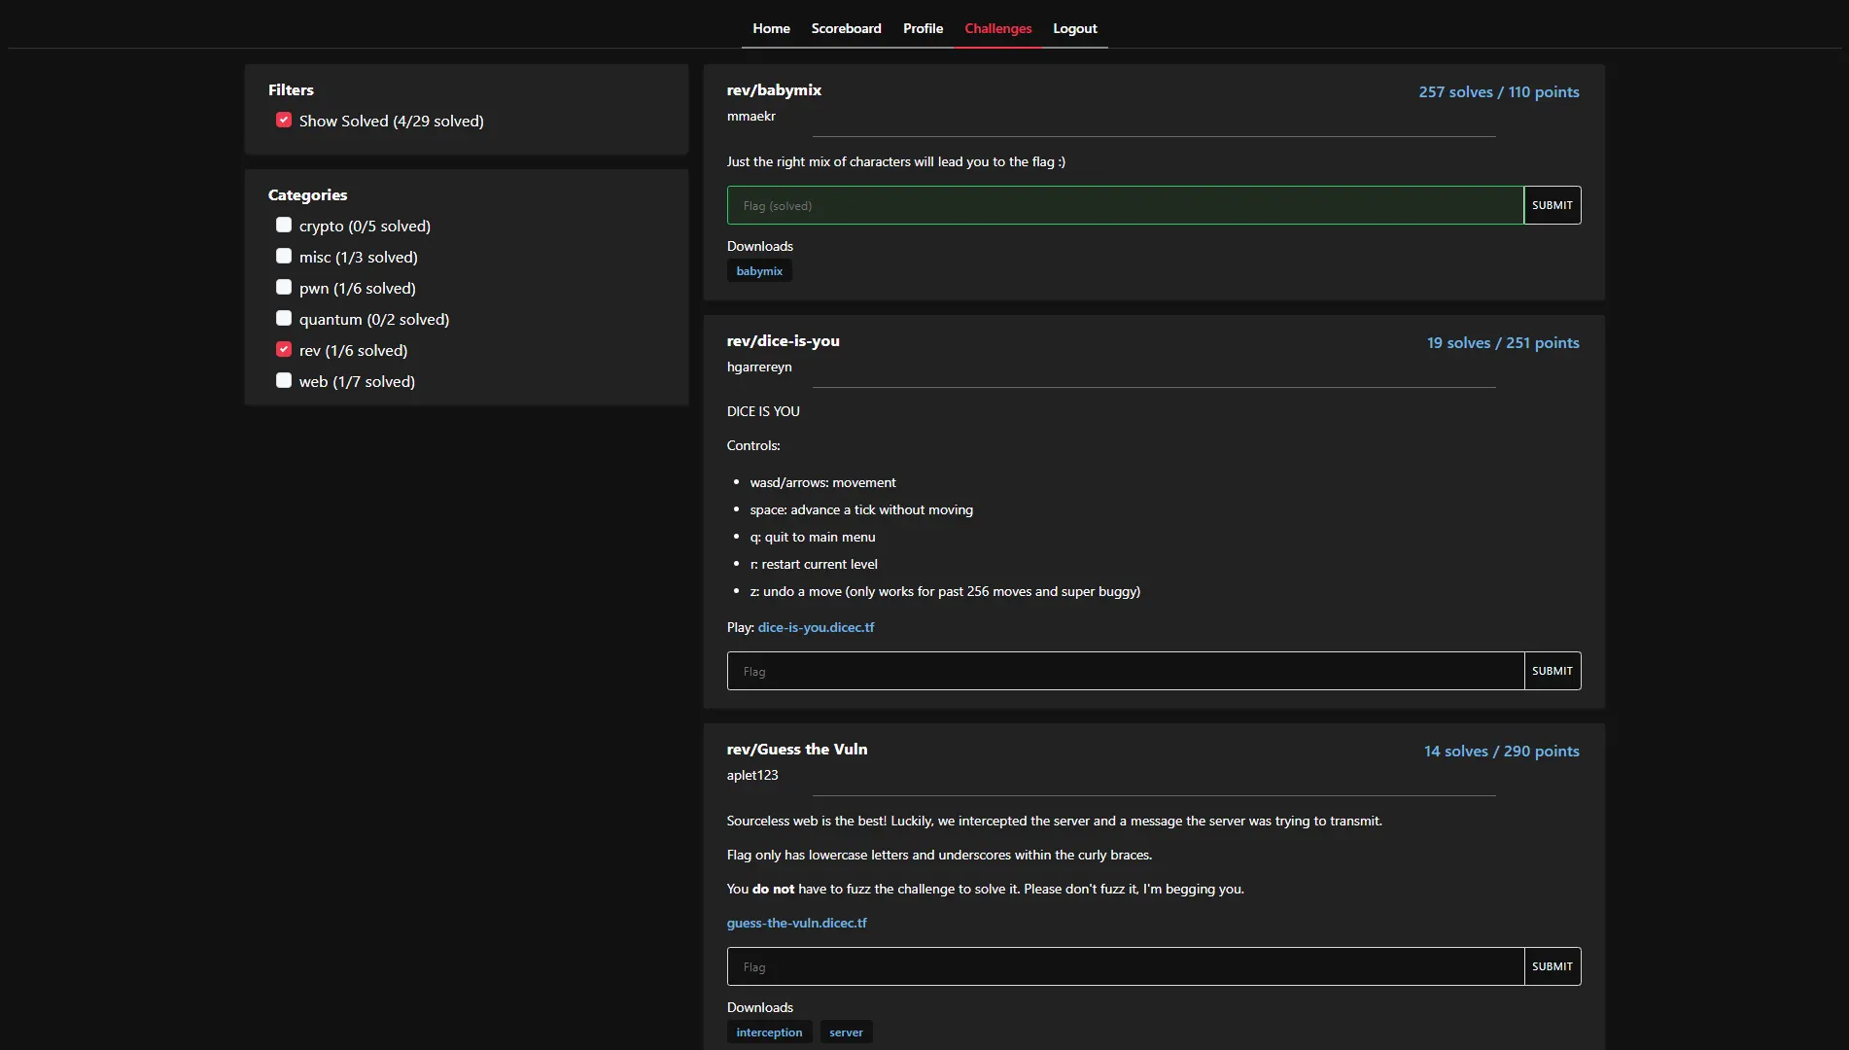Viewport: 1849px width, 1050px height.
Task: Open the Profile page
Action: click(x=923, y=29)
